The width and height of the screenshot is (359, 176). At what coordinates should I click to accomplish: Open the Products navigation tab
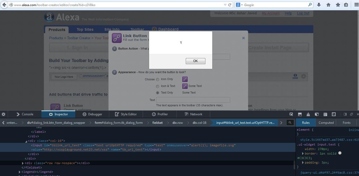57,30
